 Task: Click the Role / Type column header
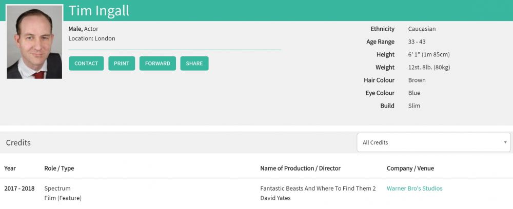tap(59, 168)
